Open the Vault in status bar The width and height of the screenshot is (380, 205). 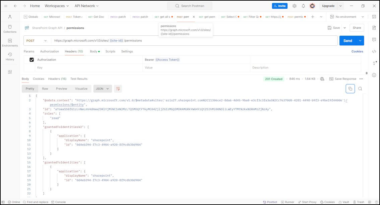coord(344,202)
